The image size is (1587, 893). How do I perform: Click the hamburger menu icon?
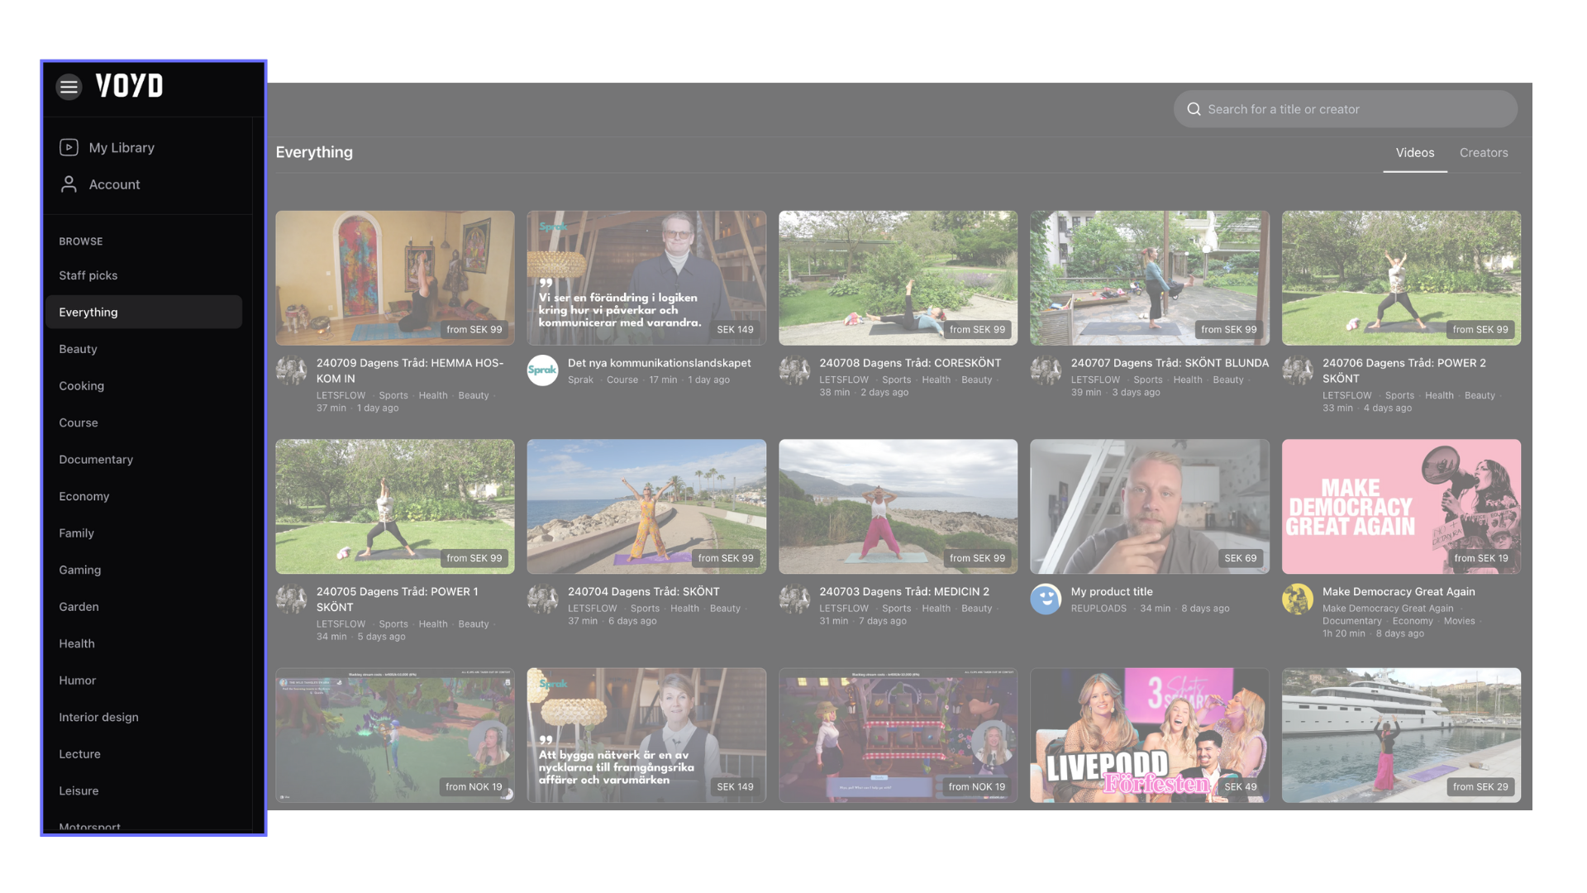pyautogui.click(x=68, y=86)
